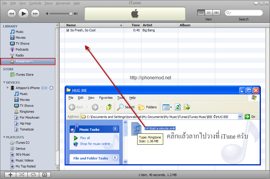Collapse the Playlists section triangle

(x=4, y=137)
